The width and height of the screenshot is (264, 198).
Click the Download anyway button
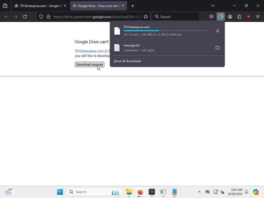click(x=89, y=65)
